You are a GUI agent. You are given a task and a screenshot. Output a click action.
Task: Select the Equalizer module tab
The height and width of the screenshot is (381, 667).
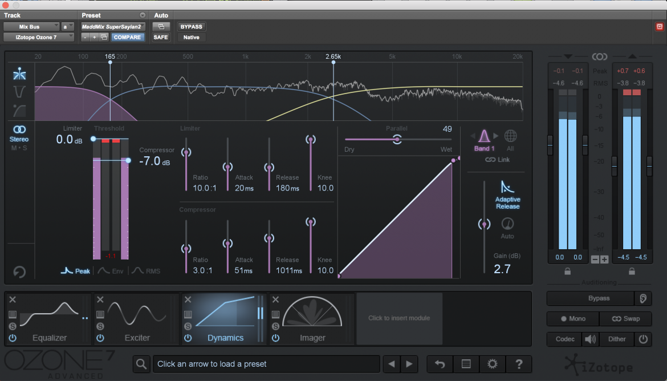click(48, 318)
